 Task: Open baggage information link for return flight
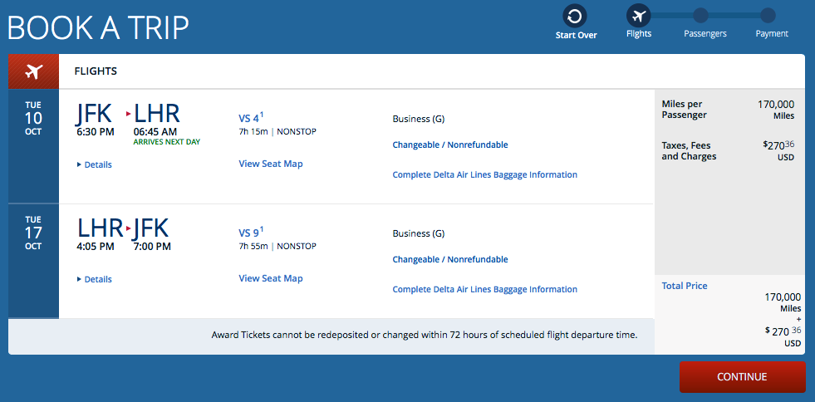tap(484, 289)
